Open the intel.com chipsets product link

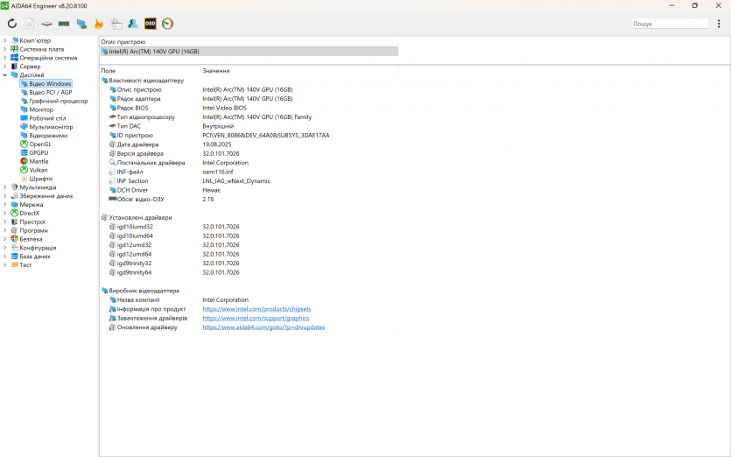pyautogui.click(x=257, y=309)
